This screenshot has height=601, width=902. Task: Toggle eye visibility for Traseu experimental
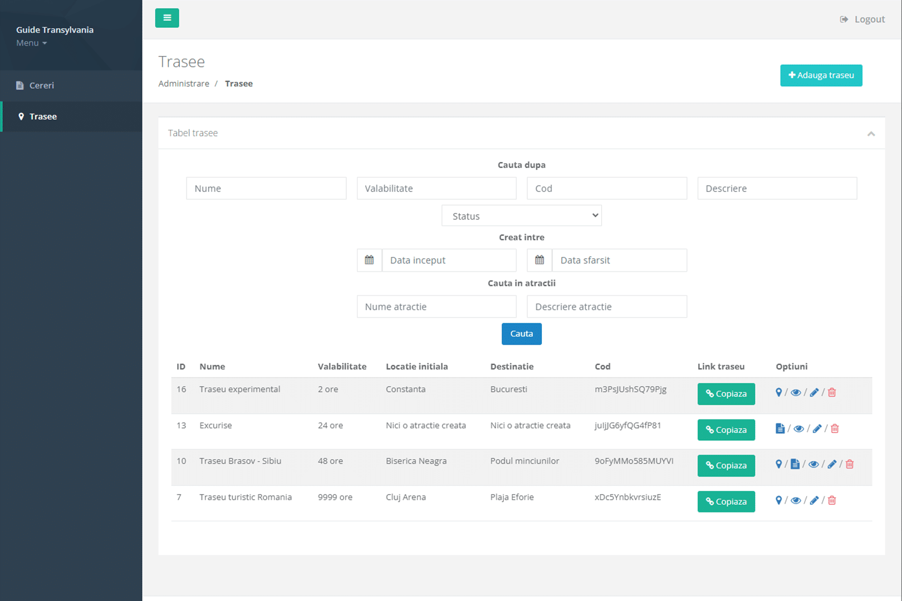click(796, 392)
